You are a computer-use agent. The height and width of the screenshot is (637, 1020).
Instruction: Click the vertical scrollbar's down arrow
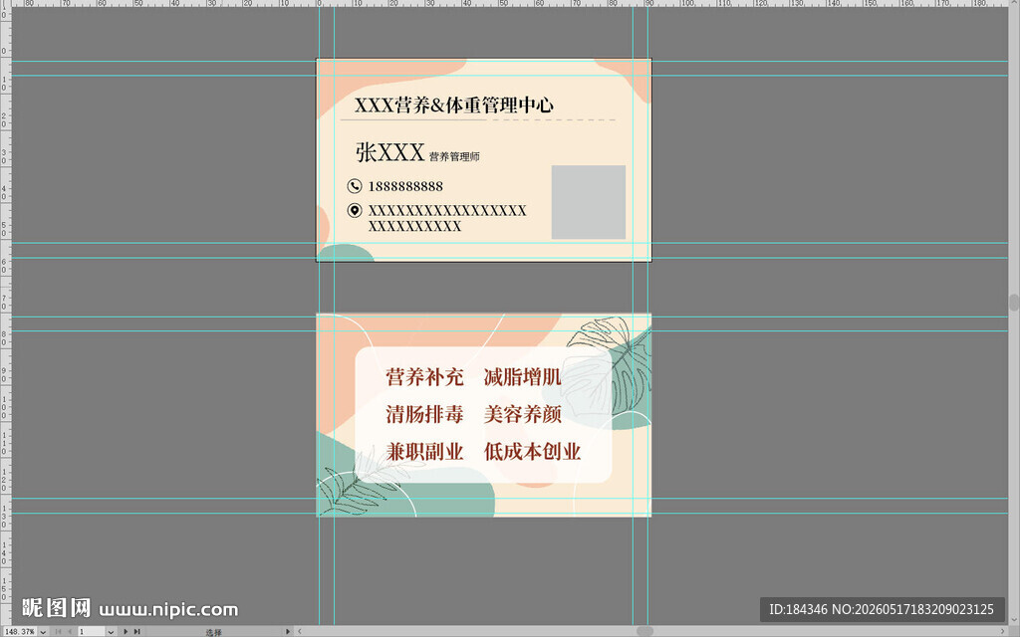[x=1014, y=621]
